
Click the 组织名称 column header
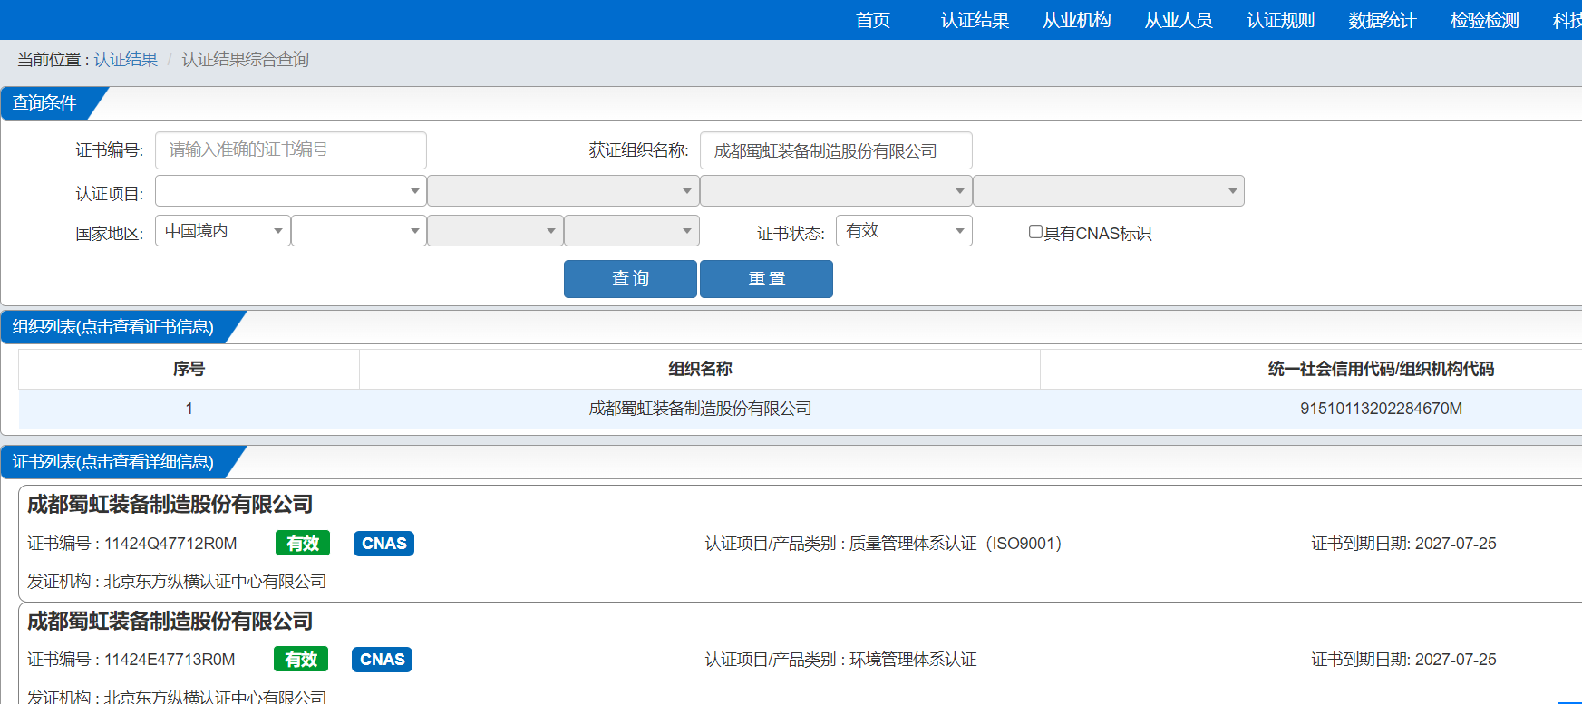click(700, 369)
